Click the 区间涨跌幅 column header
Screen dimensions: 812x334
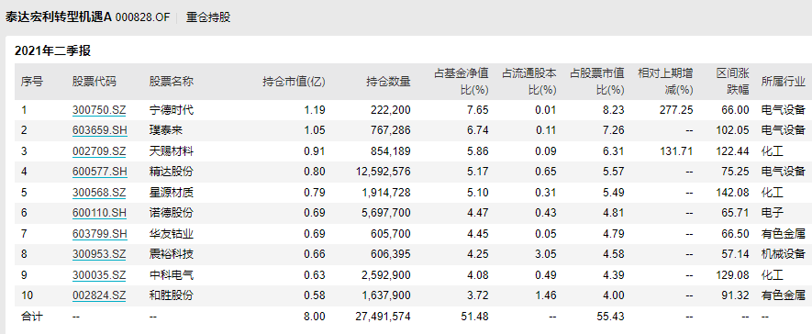coord(733,82)
